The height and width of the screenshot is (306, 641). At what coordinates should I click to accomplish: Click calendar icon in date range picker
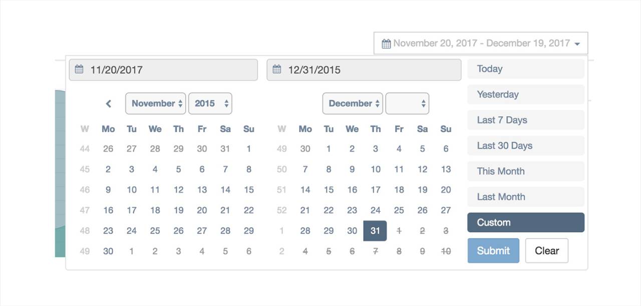pyautogui.click(x=386, y=43)
